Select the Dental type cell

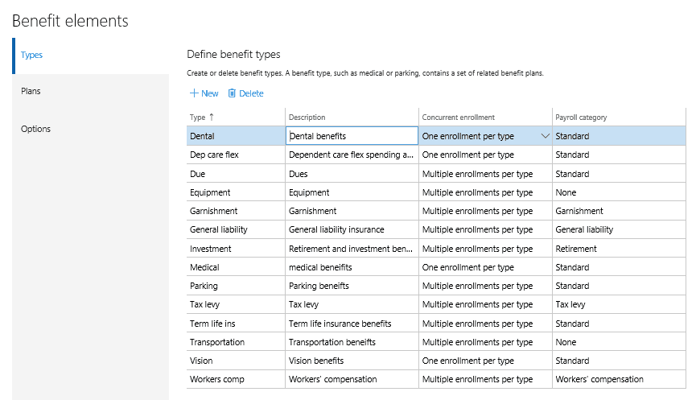pyautogui.click(x=236, y=136)
